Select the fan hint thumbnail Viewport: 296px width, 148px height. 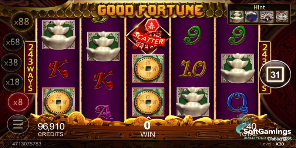(267, 17)
